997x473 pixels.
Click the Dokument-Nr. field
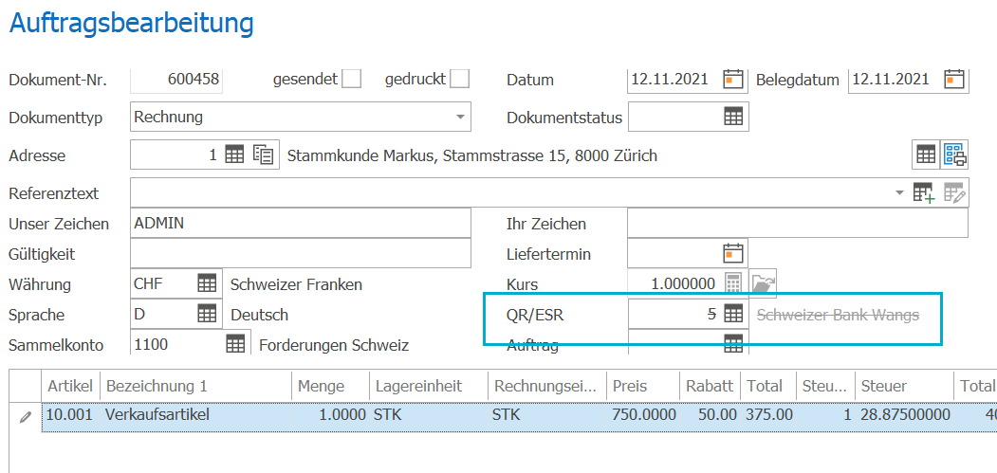tap(176, 80)
